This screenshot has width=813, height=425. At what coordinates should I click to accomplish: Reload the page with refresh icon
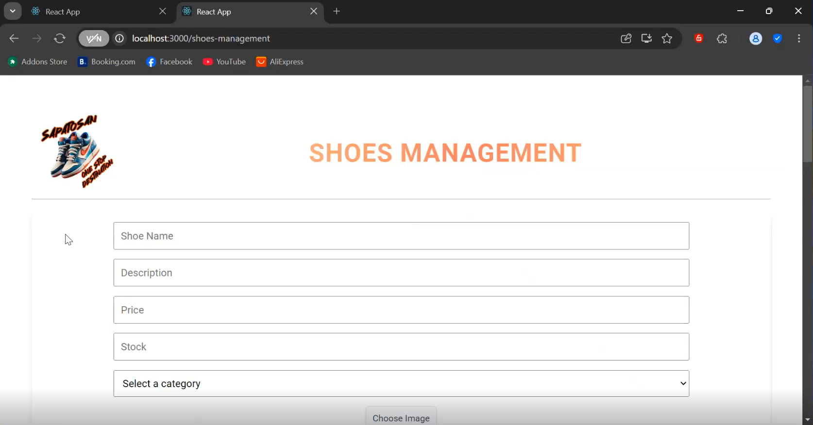tap(60, 38)
